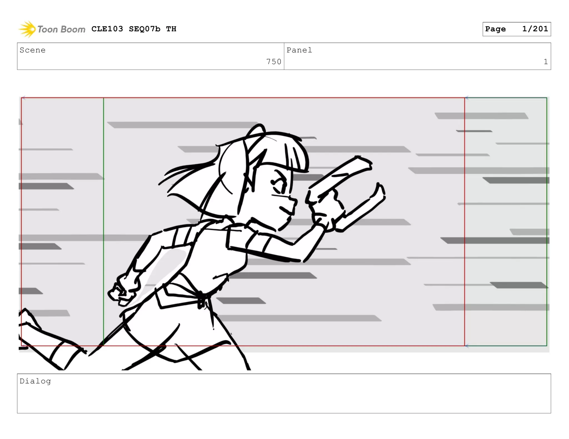Click the Panel label in header table
Viewport: 569px width, 439px height.
(299, 50)
